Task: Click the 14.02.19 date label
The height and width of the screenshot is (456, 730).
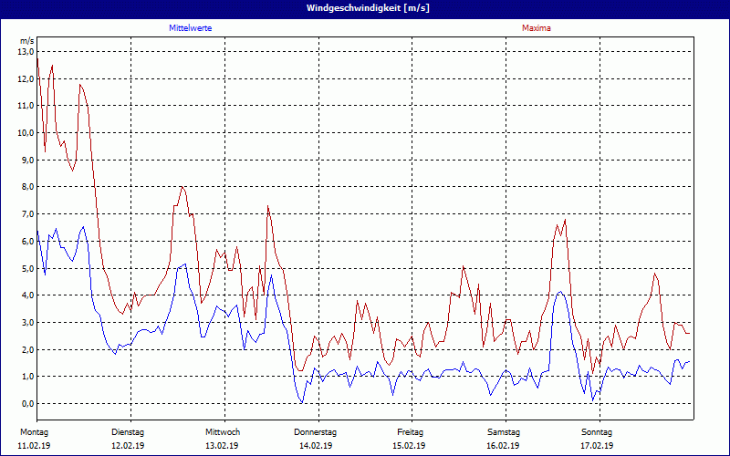Action: click(316, 446)
